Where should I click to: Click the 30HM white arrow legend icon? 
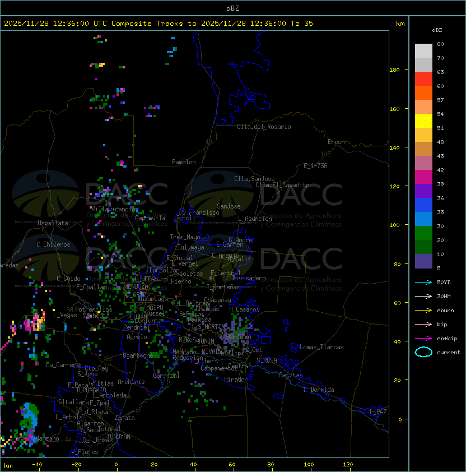(x=423, y=296)
